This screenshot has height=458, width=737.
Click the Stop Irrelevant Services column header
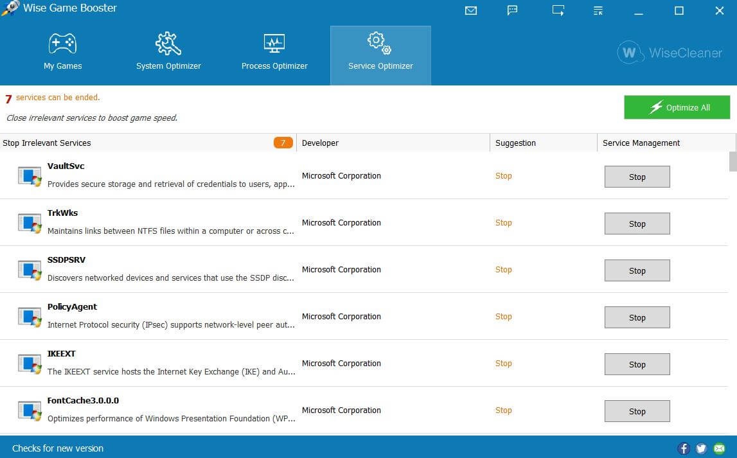148,143
